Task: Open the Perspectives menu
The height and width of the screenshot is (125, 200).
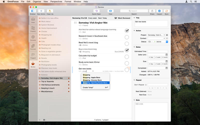Action: (x=56, y=1)
